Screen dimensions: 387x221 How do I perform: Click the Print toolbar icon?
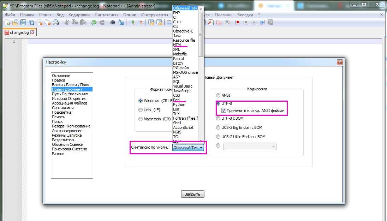[x=55, y=22]
